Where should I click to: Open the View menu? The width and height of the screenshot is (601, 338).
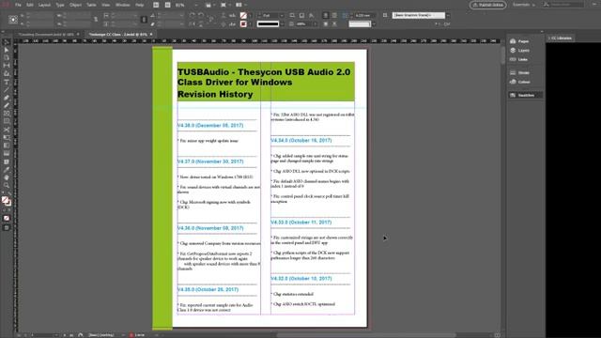106,5
